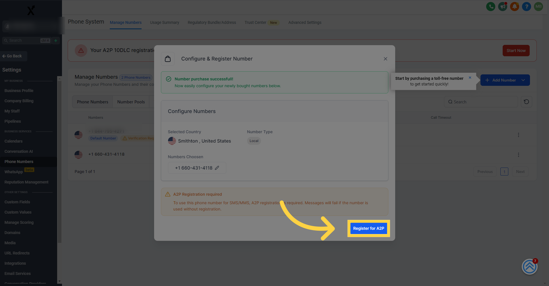The image size is (549, 286).
Task: Select the Phone Numbers sub-tab
Action: pyautogui.click(x=93, y=102)
